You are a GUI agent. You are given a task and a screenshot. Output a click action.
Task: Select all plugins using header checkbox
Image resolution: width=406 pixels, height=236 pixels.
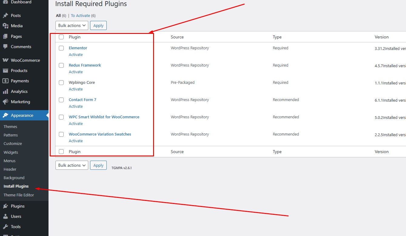(61, 37)
